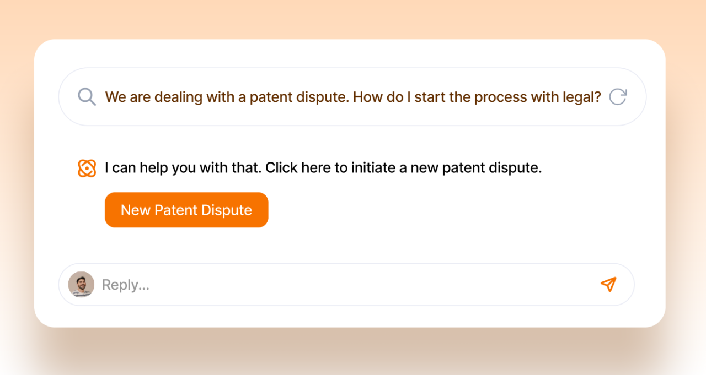The height and width of the screenshot is (375, 706).
Task: Click inside the top search query bar
Action: pos(352,97)
